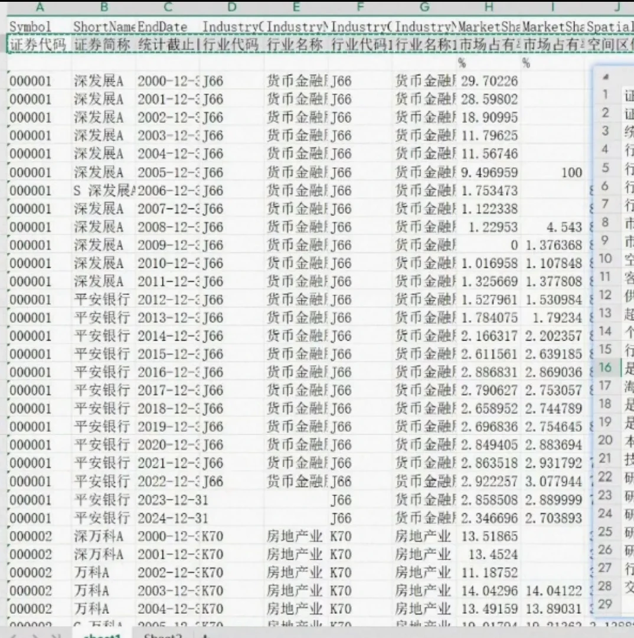Click market share value 9.496959

pyautogui.click(x=489, y=172)
